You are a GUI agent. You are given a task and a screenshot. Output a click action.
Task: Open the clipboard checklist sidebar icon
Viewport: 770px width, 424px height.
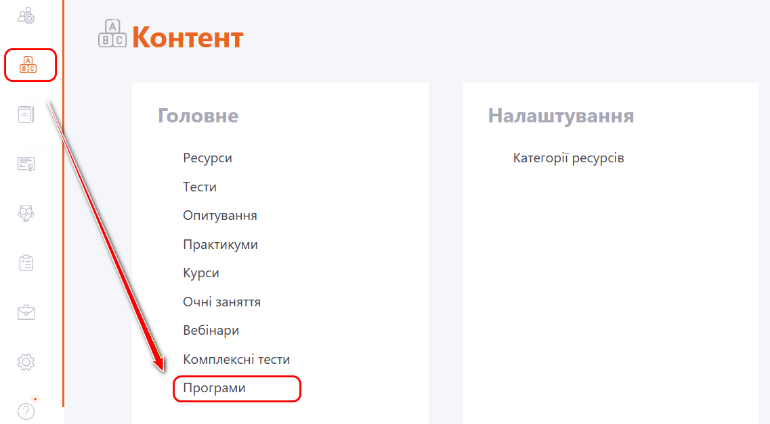click(x=26, y=263)
